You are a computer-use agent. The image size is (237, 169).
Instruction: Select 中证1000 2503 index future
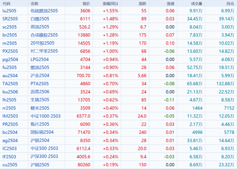pyautogui.click(x=46, y=116)
